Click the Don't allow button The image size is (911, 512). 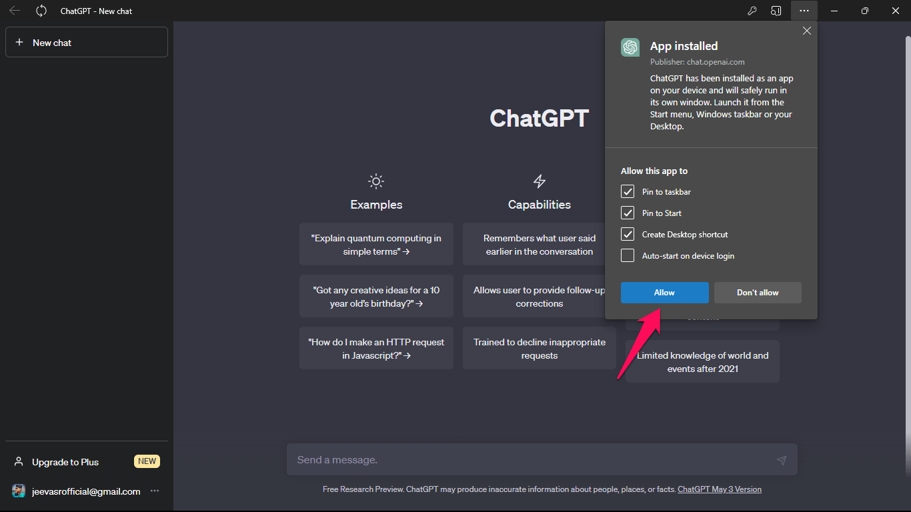[x=758, y=293]
